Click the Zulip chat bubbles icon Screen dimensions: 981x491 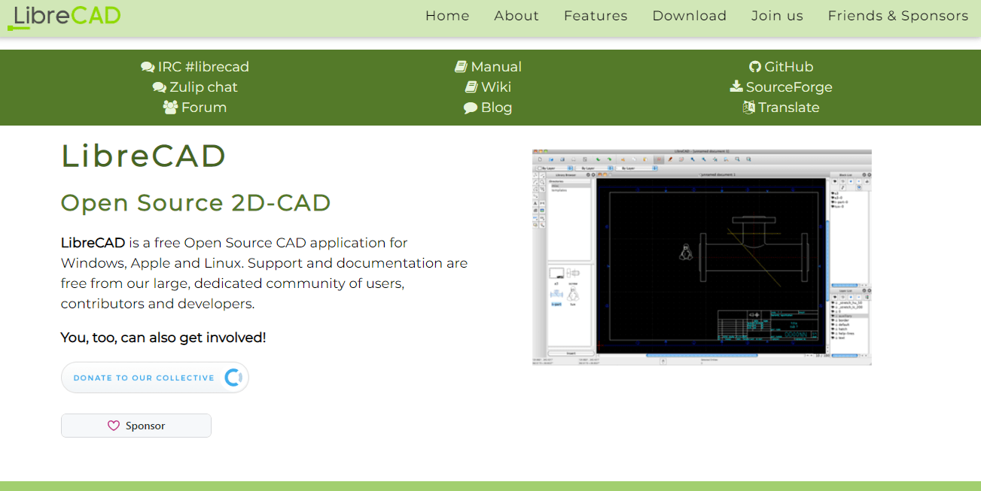159,87
